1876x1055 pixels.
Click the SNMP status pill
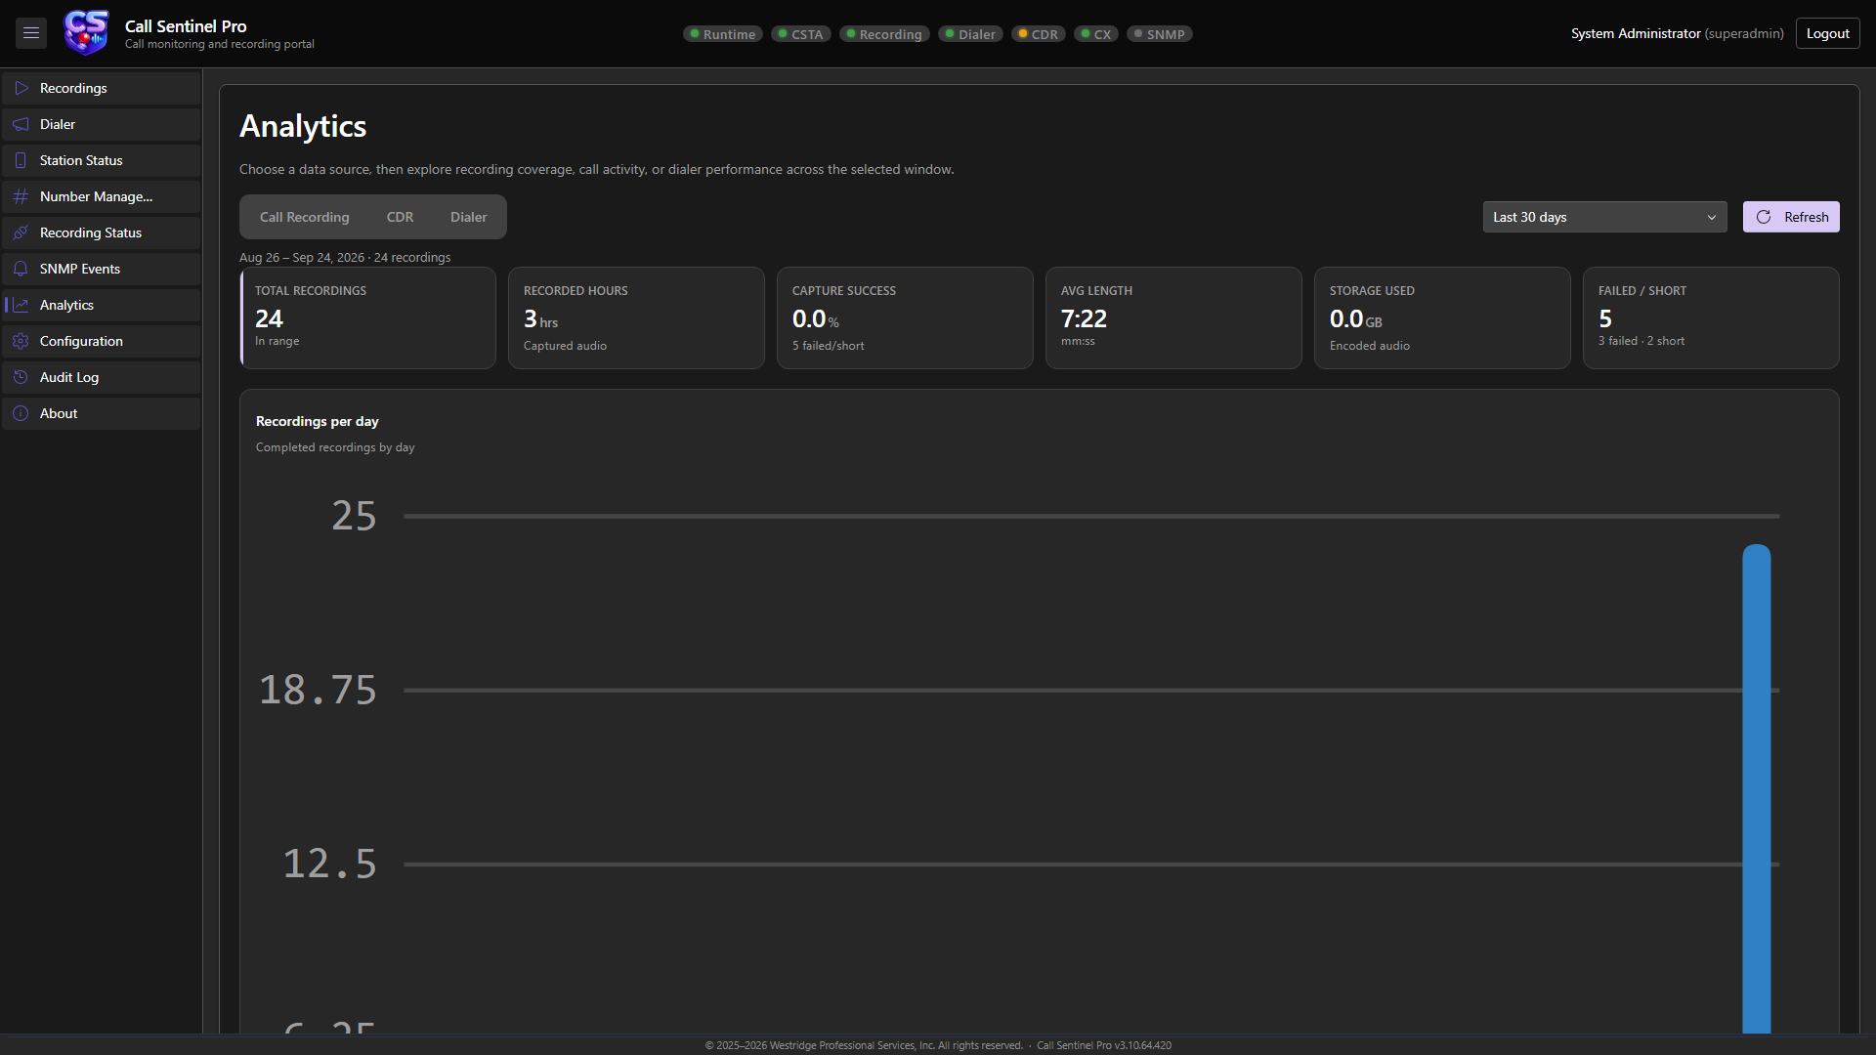pyautogui.click(x=1160, y=34)
